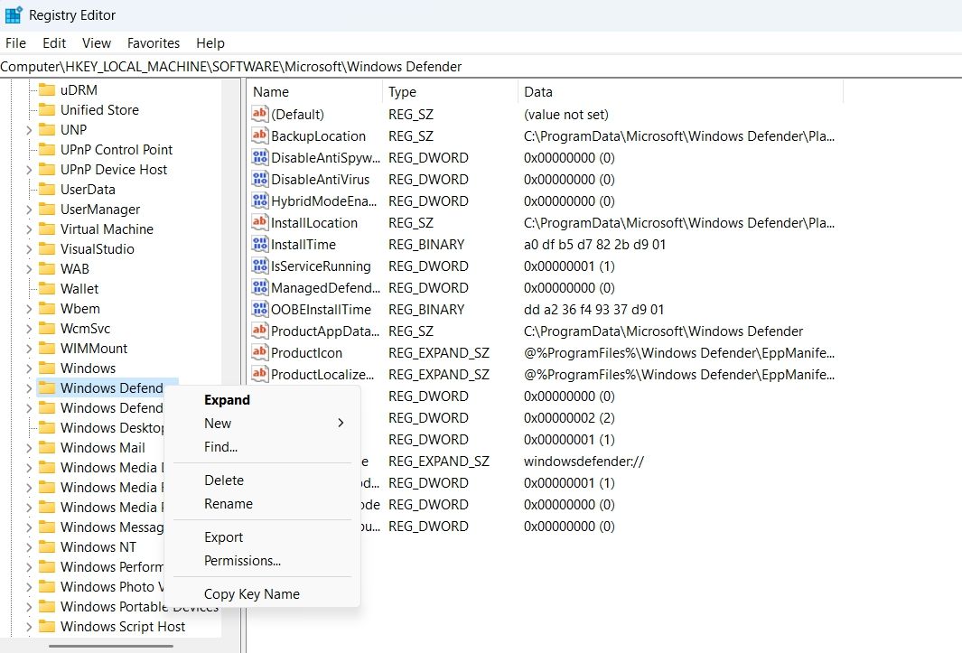Choose Find... in the context menu
Screen dimensions: 962x653
(x=262, y=447)
